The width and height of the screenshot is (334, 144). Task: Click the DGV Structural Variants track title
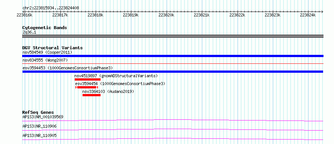pos(53,48)
